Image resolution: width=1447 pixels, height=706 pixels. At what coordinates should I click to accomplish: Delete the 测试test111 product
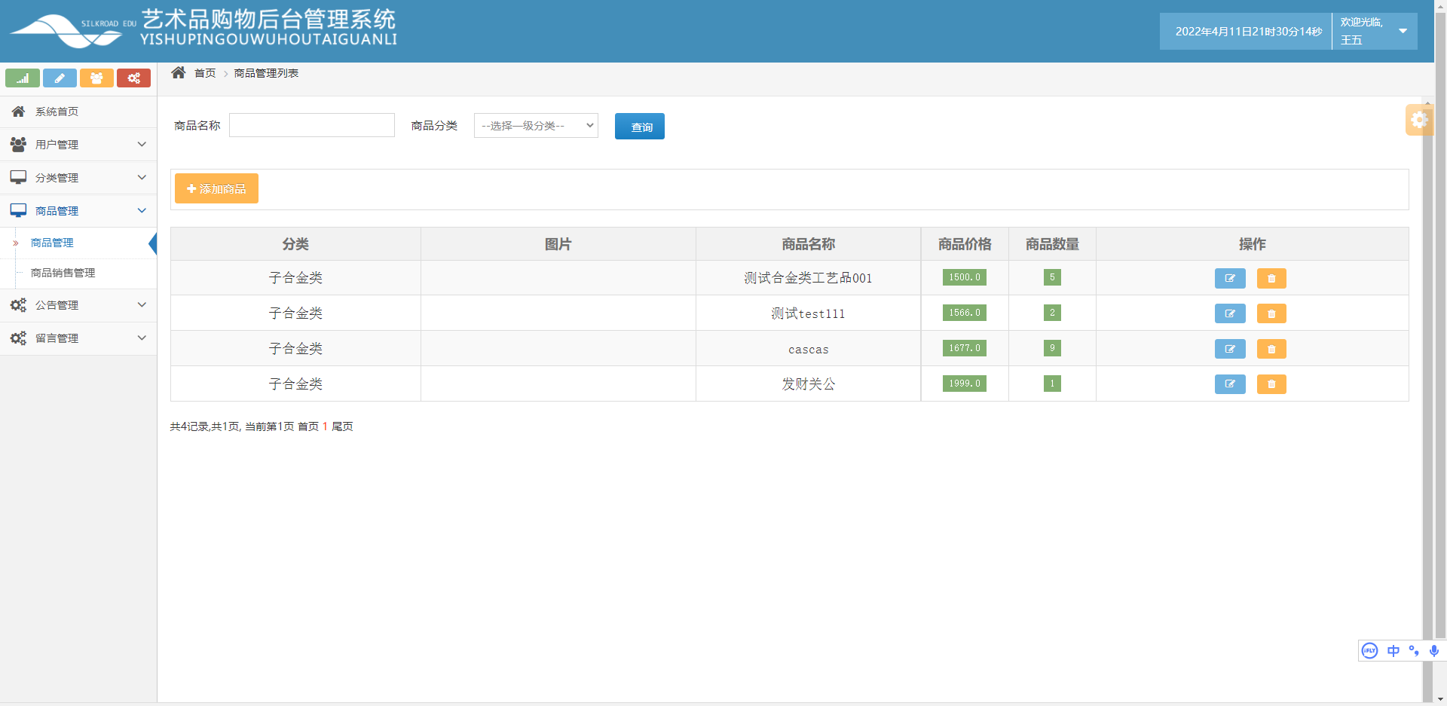tap(1271, 313)
